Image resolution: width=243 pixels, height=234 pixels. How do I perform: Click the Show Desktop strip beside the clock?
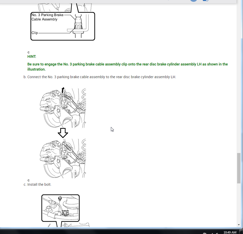tap(241, 232)
